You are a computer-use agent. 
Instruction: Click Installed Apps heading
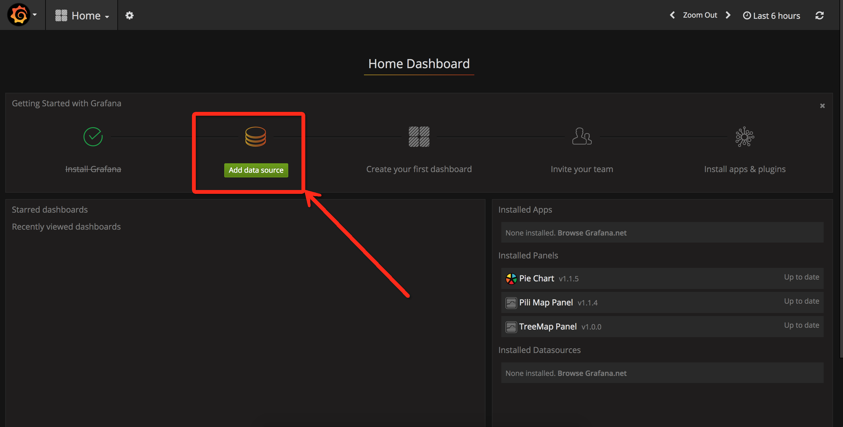coord(525,210)
